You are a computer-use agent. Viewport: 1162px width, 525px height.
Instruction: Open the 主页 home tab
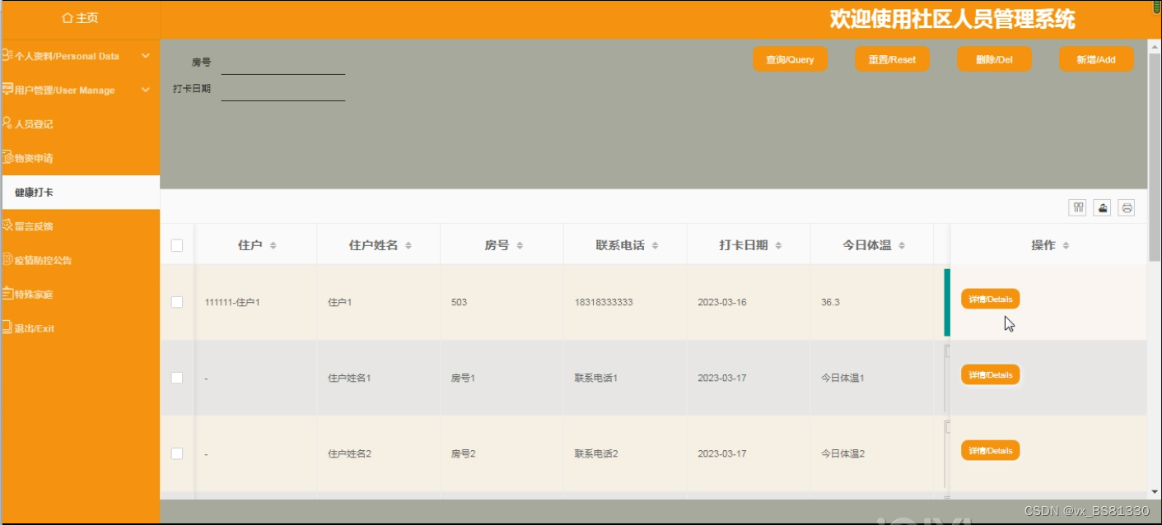pos(80,17)
